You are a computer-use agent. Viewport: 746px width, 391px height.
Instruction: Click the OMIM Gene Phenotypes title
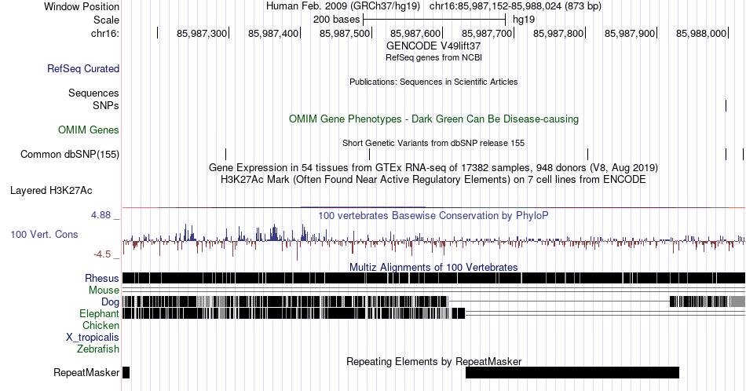point(433,119)
